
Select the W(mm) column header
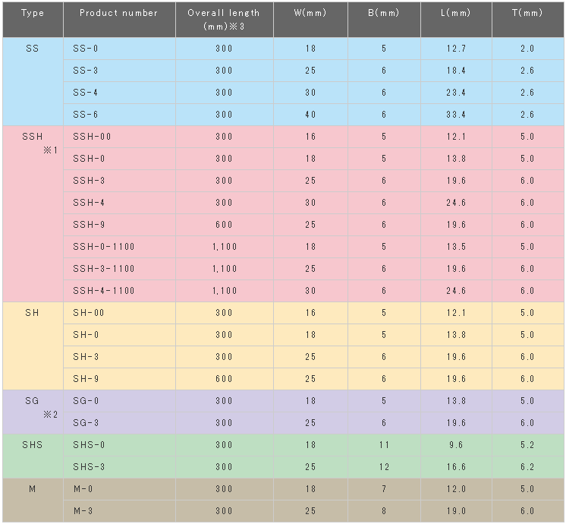pyautogui.click(x=310, y=13)
